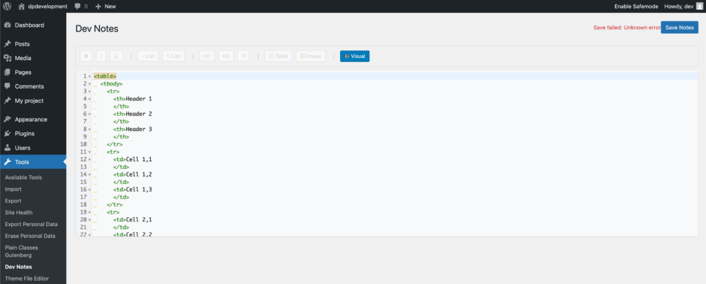Viewport: 706px width, 284px height.
Task: Insert a numbered 1. List
Action: (x=173, y=57)
